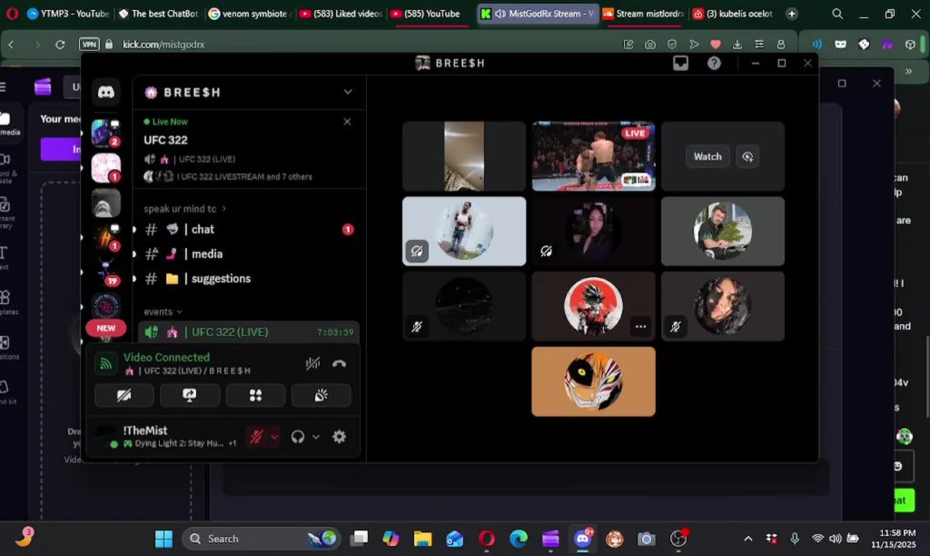Screen dimensions: 930x556
Task: Open Task View on taskbar
Action: (x=359, y=539)
